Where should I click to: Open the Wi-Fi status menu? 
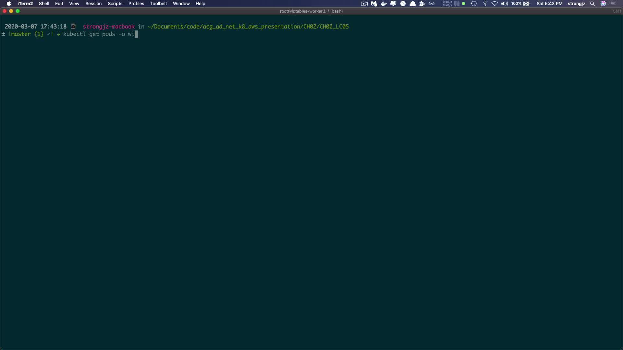pos(495,4)
